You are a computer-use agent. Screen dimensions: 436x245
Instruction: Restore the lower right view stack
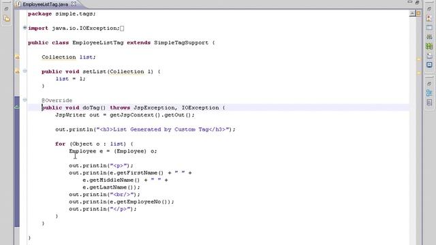click(429, 84)
